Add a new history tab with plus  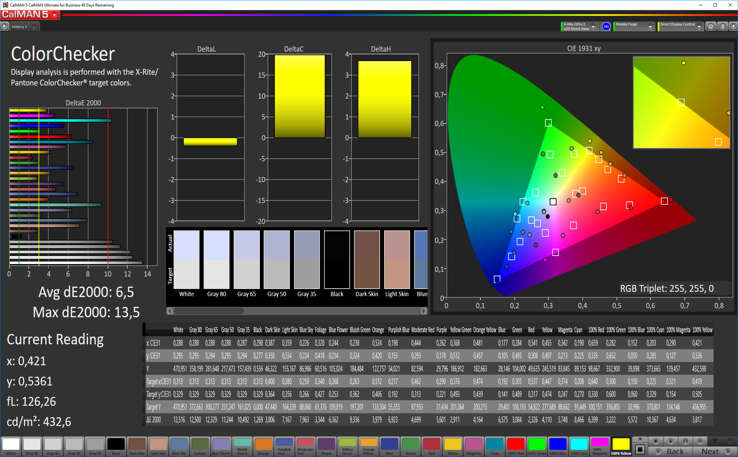click(34, 27)
